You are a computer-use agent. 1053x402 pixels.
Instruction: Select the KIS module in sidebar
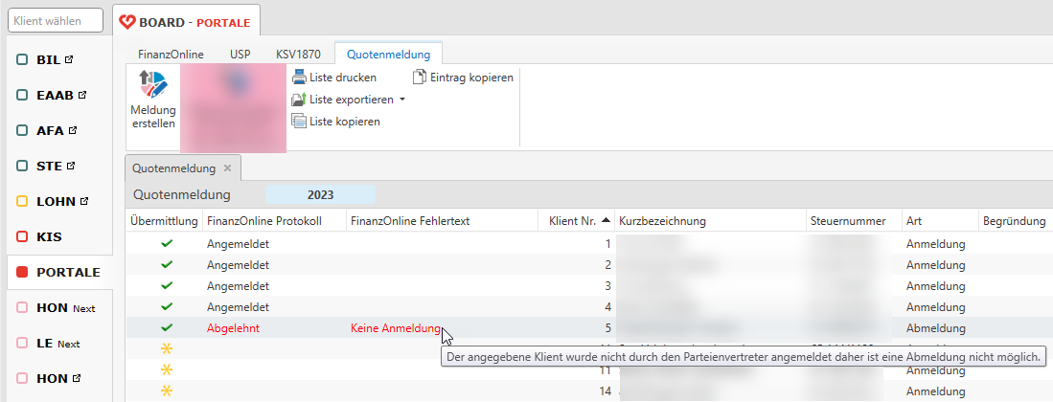[48, 236]
